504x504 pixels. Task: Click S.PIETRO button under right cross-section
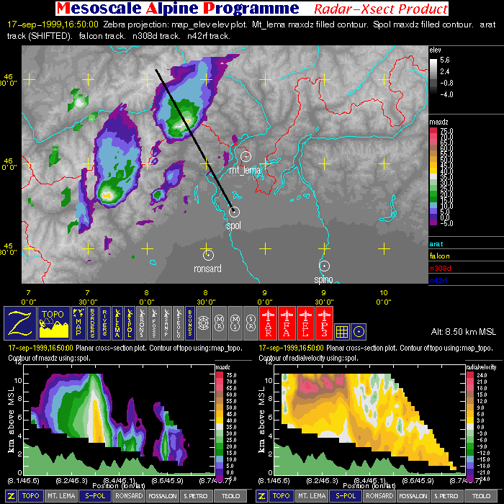pyautogui.click(x=448, y=496)
